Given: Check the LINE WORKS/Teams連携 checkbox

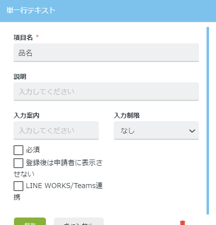Looking at the screenshot, I should (x=18, y=186).
